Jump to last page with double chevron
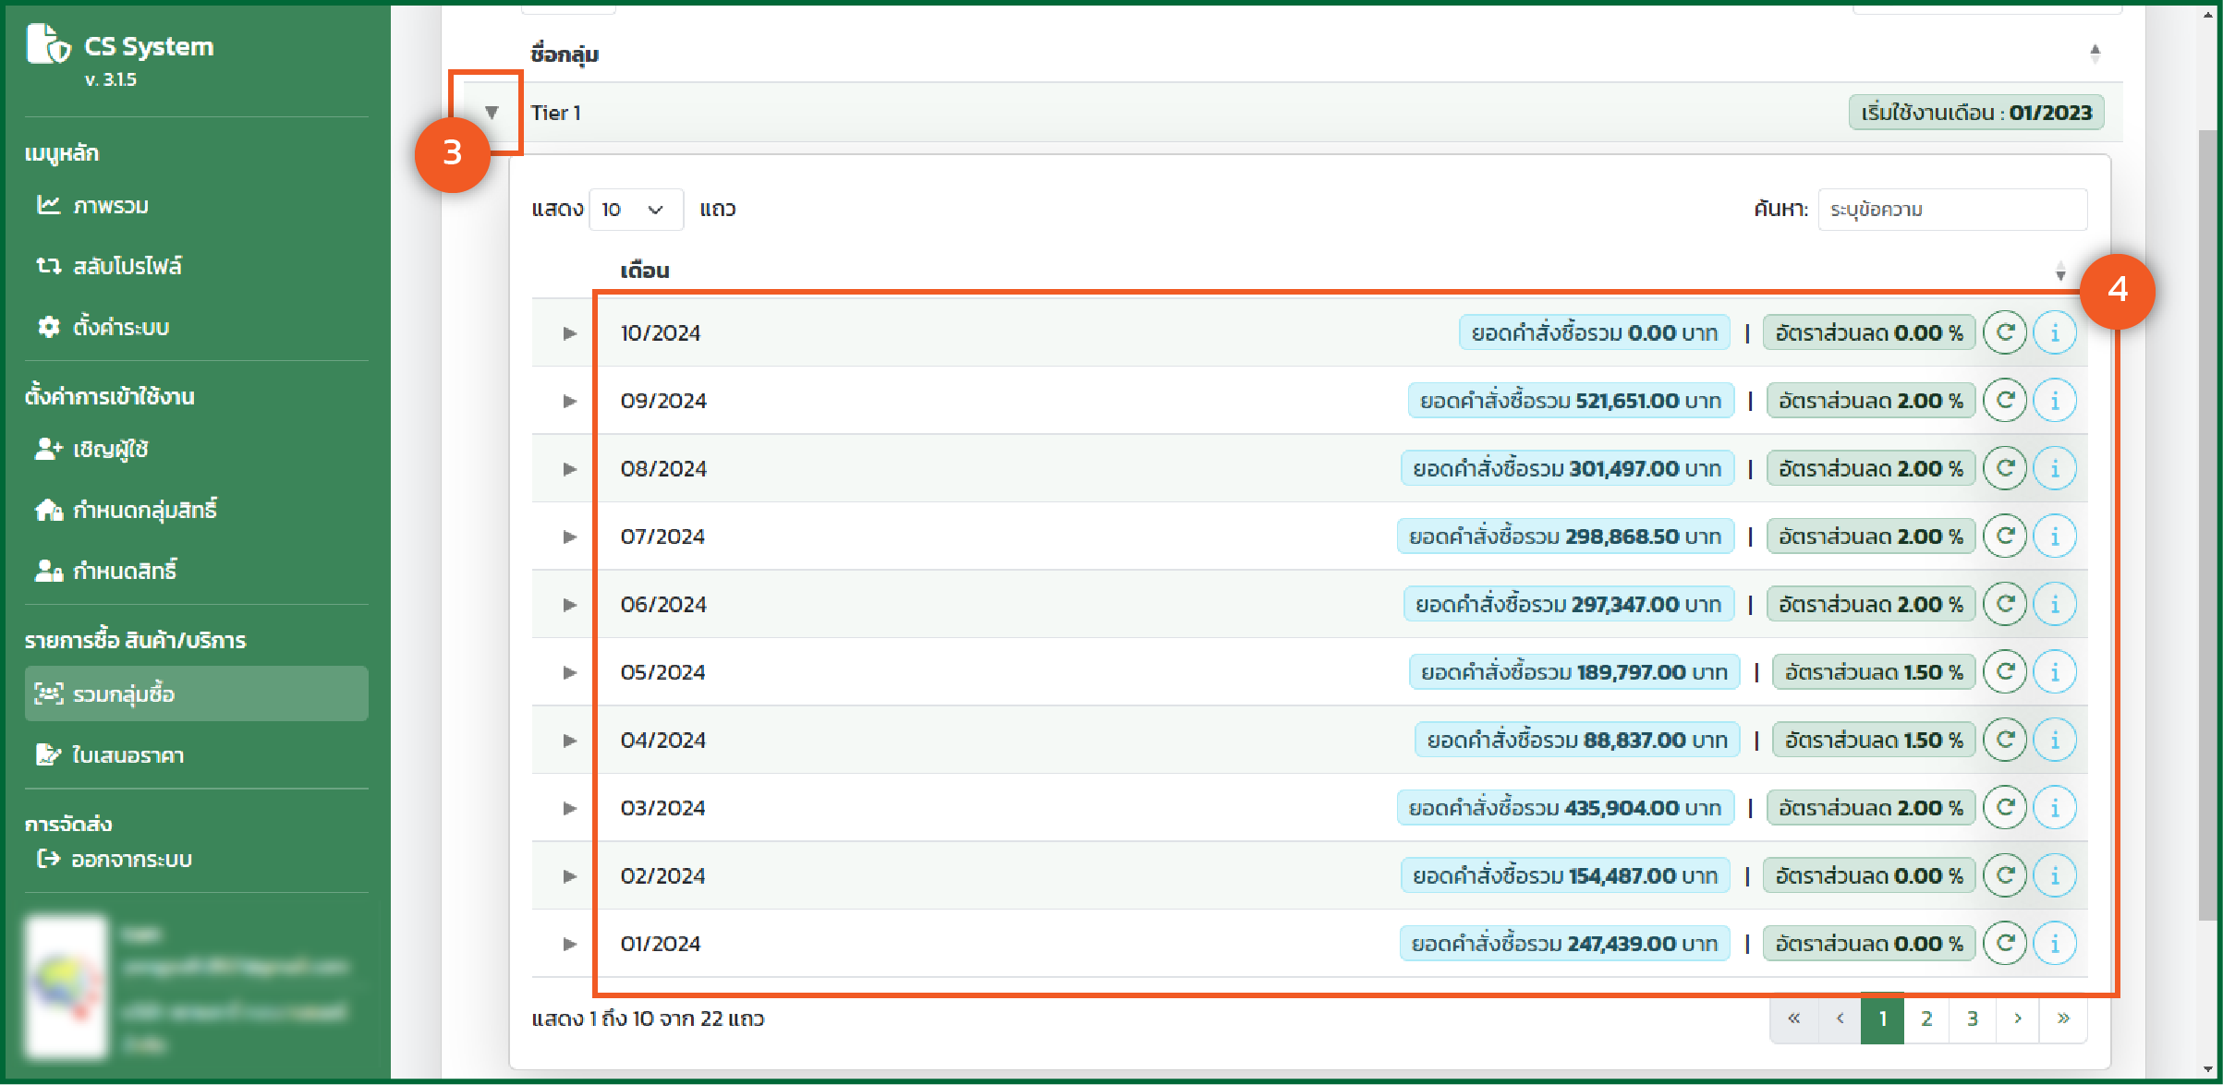 point(2063,1019)
